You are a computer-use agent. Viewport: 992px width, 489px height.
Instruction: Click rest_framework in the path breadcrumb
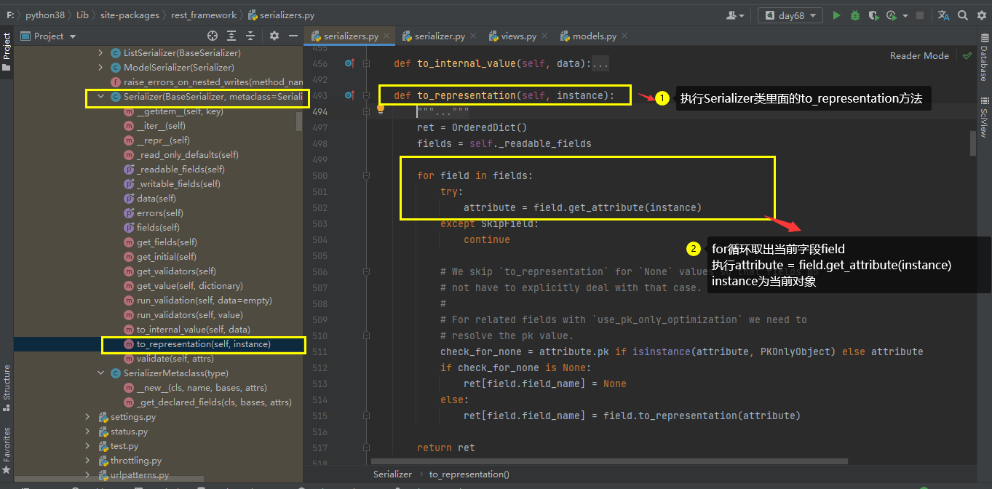point(204,15)
